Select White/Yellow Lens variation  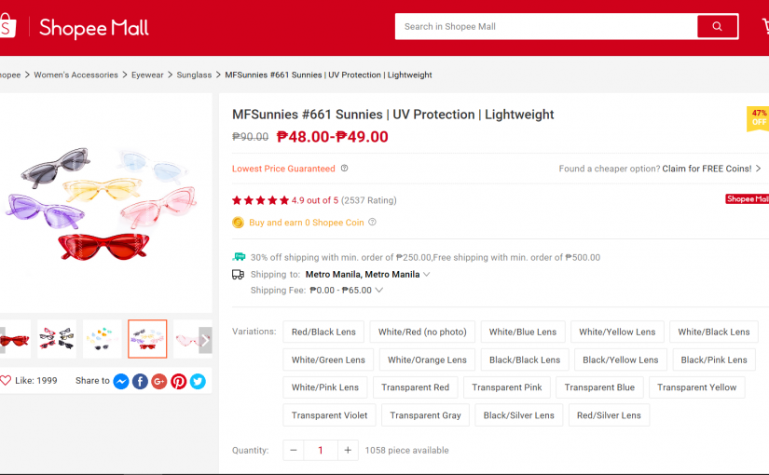[x=617, y=332]
